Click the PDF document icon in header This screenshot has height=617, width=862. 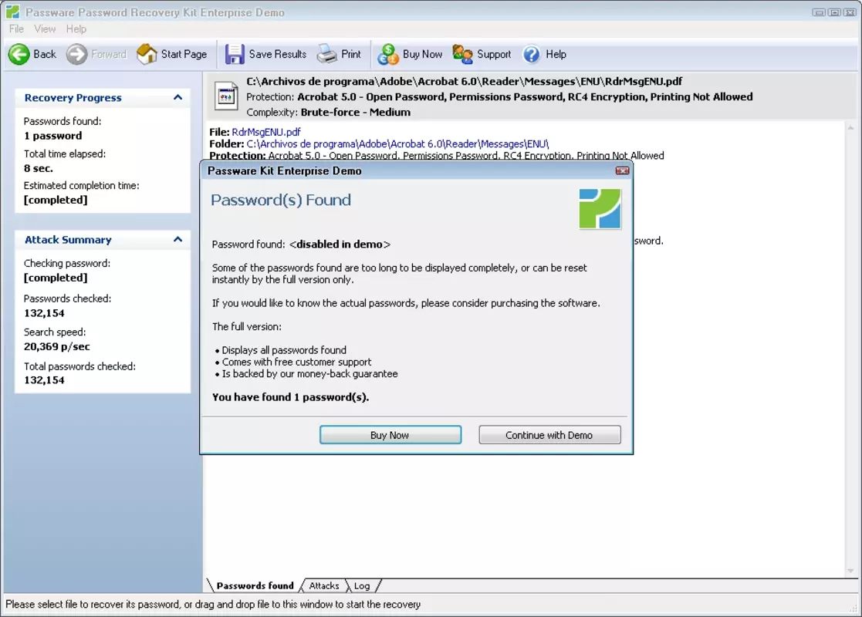[x=226, y=96]
